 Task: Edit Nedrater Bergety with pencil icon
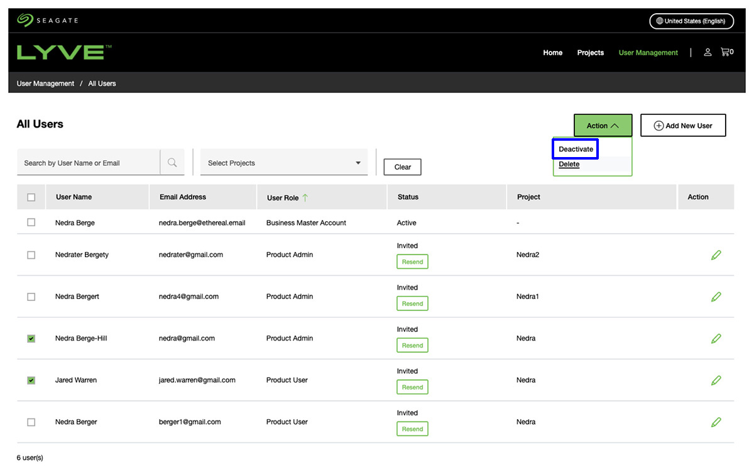point(716,255)
